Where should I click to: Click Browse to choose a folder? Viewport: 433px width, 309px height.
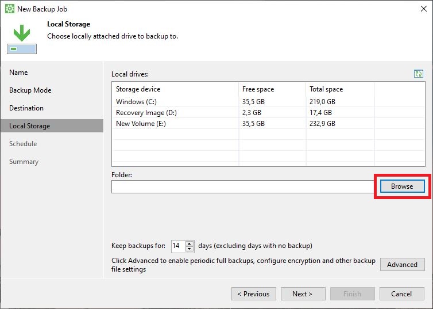click(402, 186)
